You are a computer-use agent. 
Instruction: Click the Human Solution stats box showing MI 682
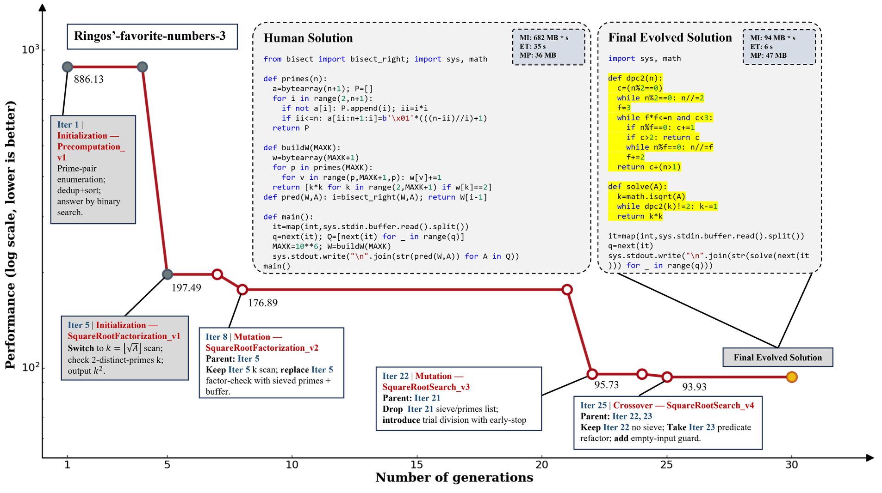[548, 47]
